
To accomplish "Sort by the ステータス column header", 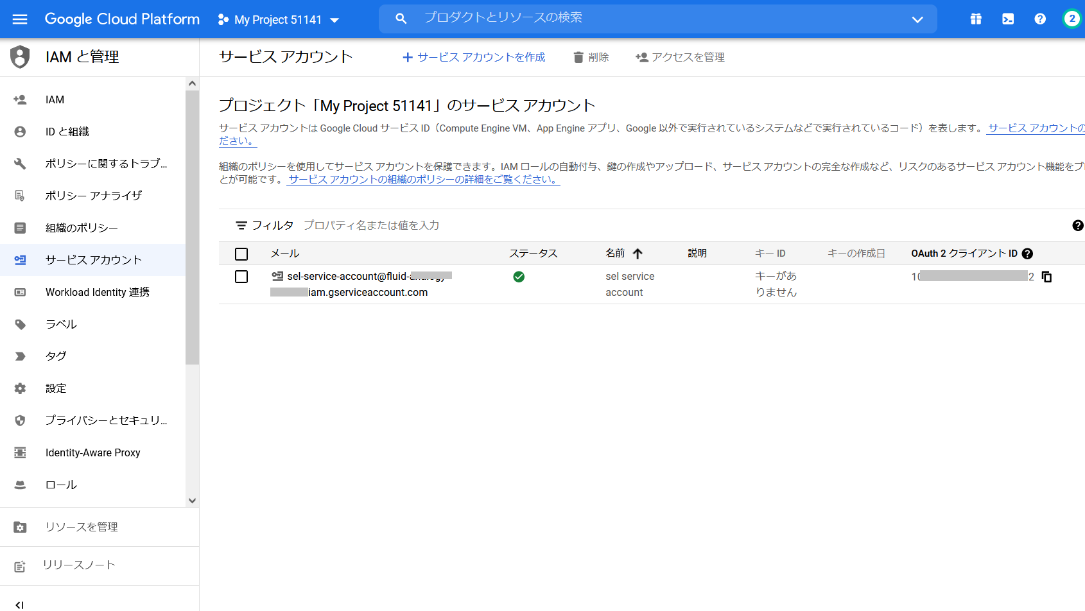I will point(534,254).
